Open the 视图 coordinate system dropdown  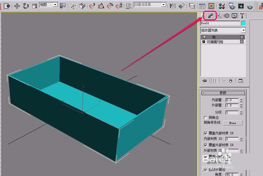pyautogui.click(x=48, y=5)
